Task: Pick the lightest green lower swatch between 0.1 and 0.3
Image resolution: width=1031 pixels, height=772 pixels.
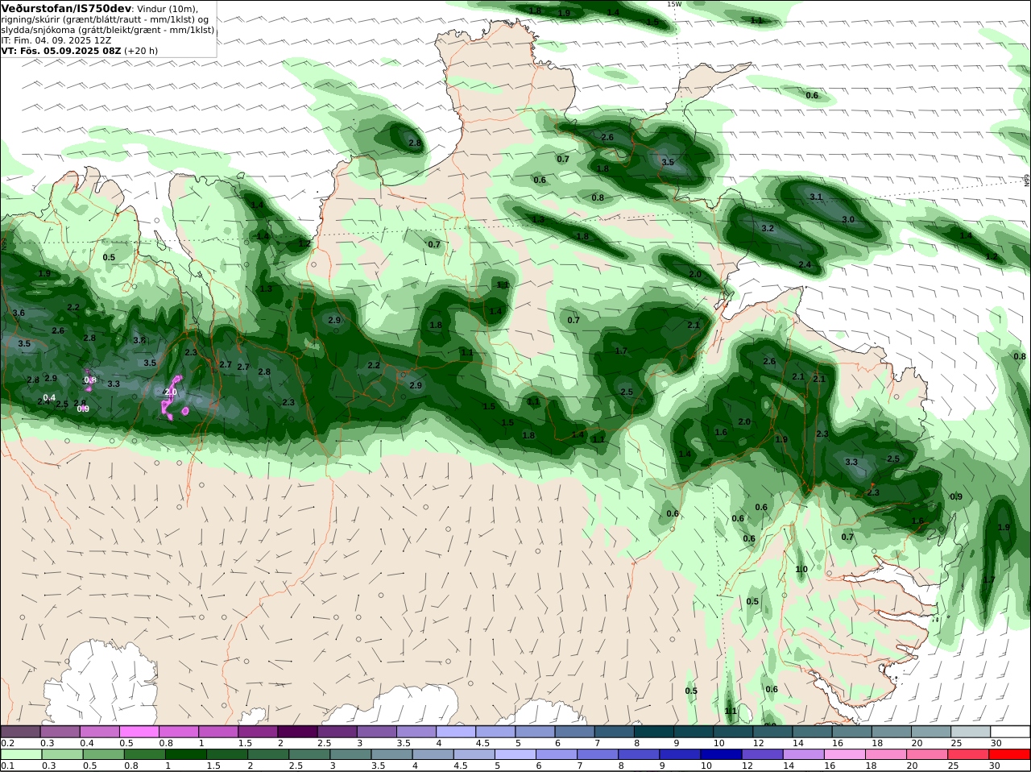Action: coord(20,754)
